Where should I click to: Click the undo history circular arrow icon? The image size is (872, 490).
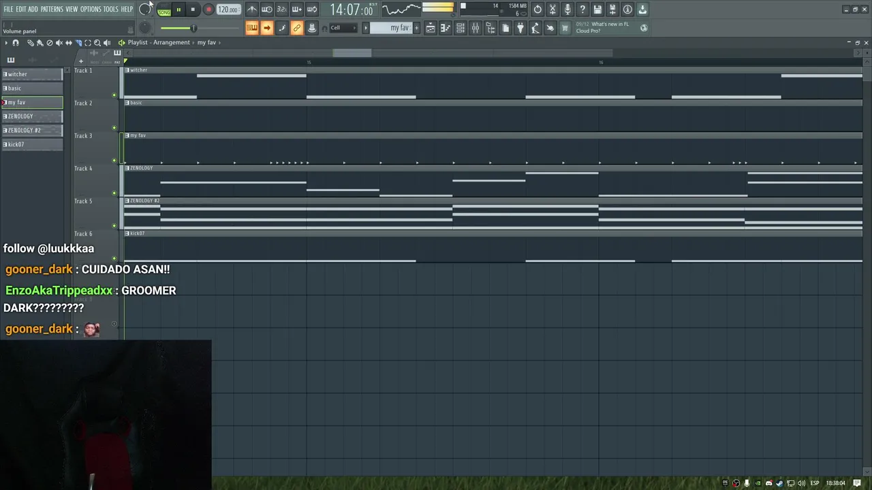tap(538, 10)
